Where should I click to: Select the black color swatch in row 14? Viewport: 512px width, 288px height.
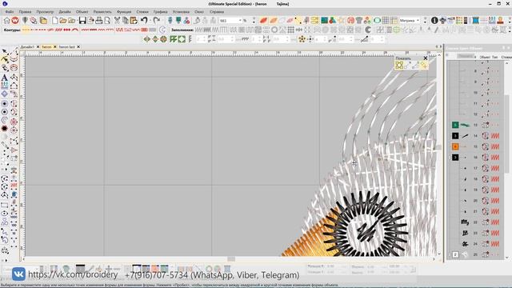tap(455, 136)
